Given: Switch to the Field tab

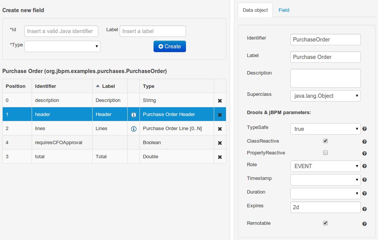Looking at the screenshot, I should [284, 10].
